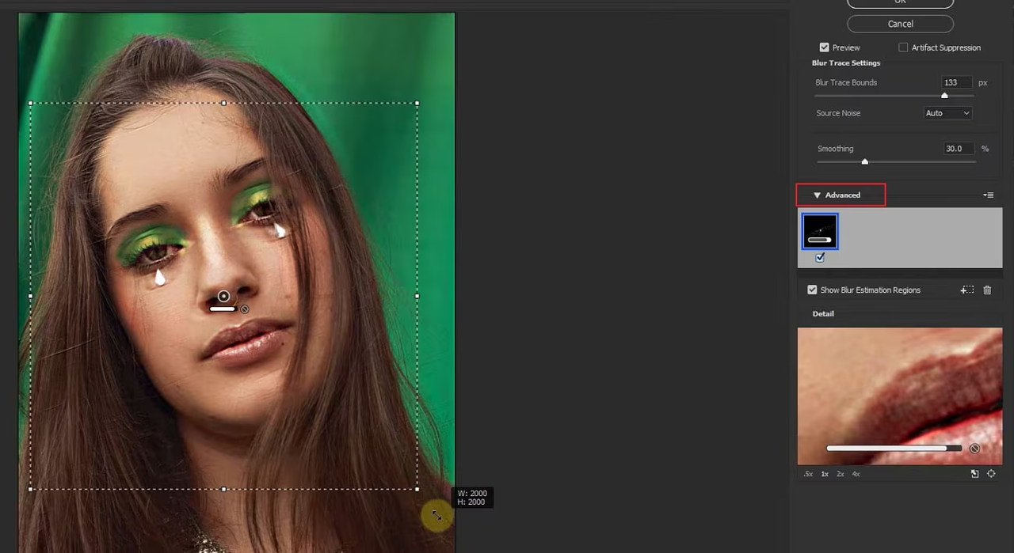Add a new blur estimation region
1014x553 pixels.
point(967,290)
